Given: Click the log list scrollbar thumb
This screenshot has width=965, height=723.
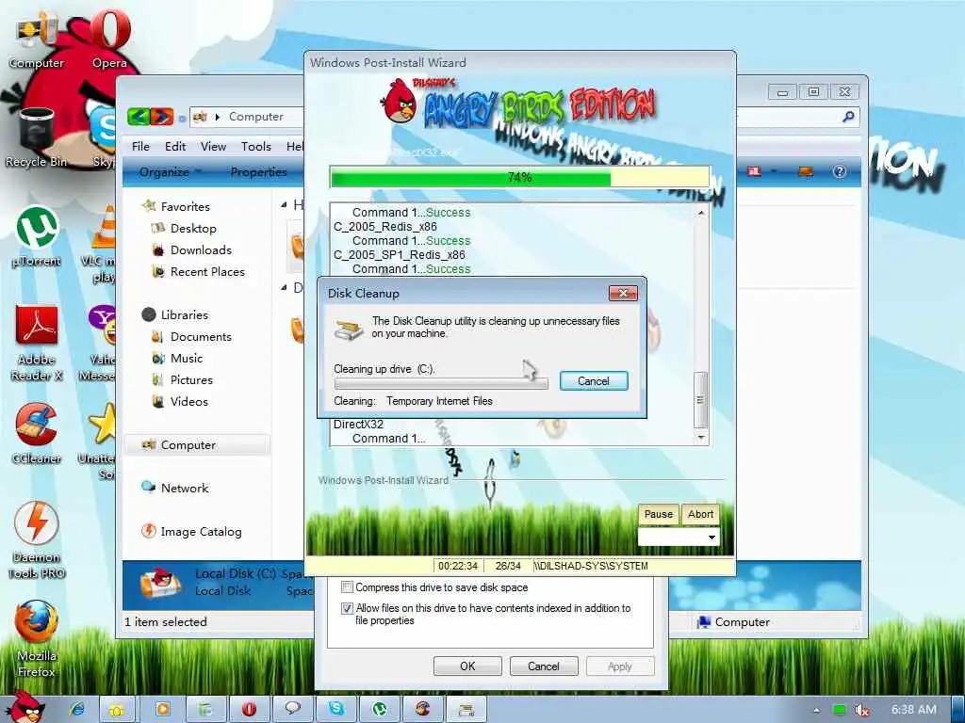Looking at the screenshot, I should pyautogui.click(x=700, y=399).
